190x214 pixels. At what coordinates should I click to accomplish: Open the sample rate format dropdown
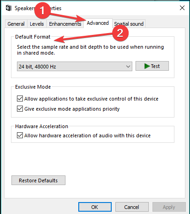point(75,67)
